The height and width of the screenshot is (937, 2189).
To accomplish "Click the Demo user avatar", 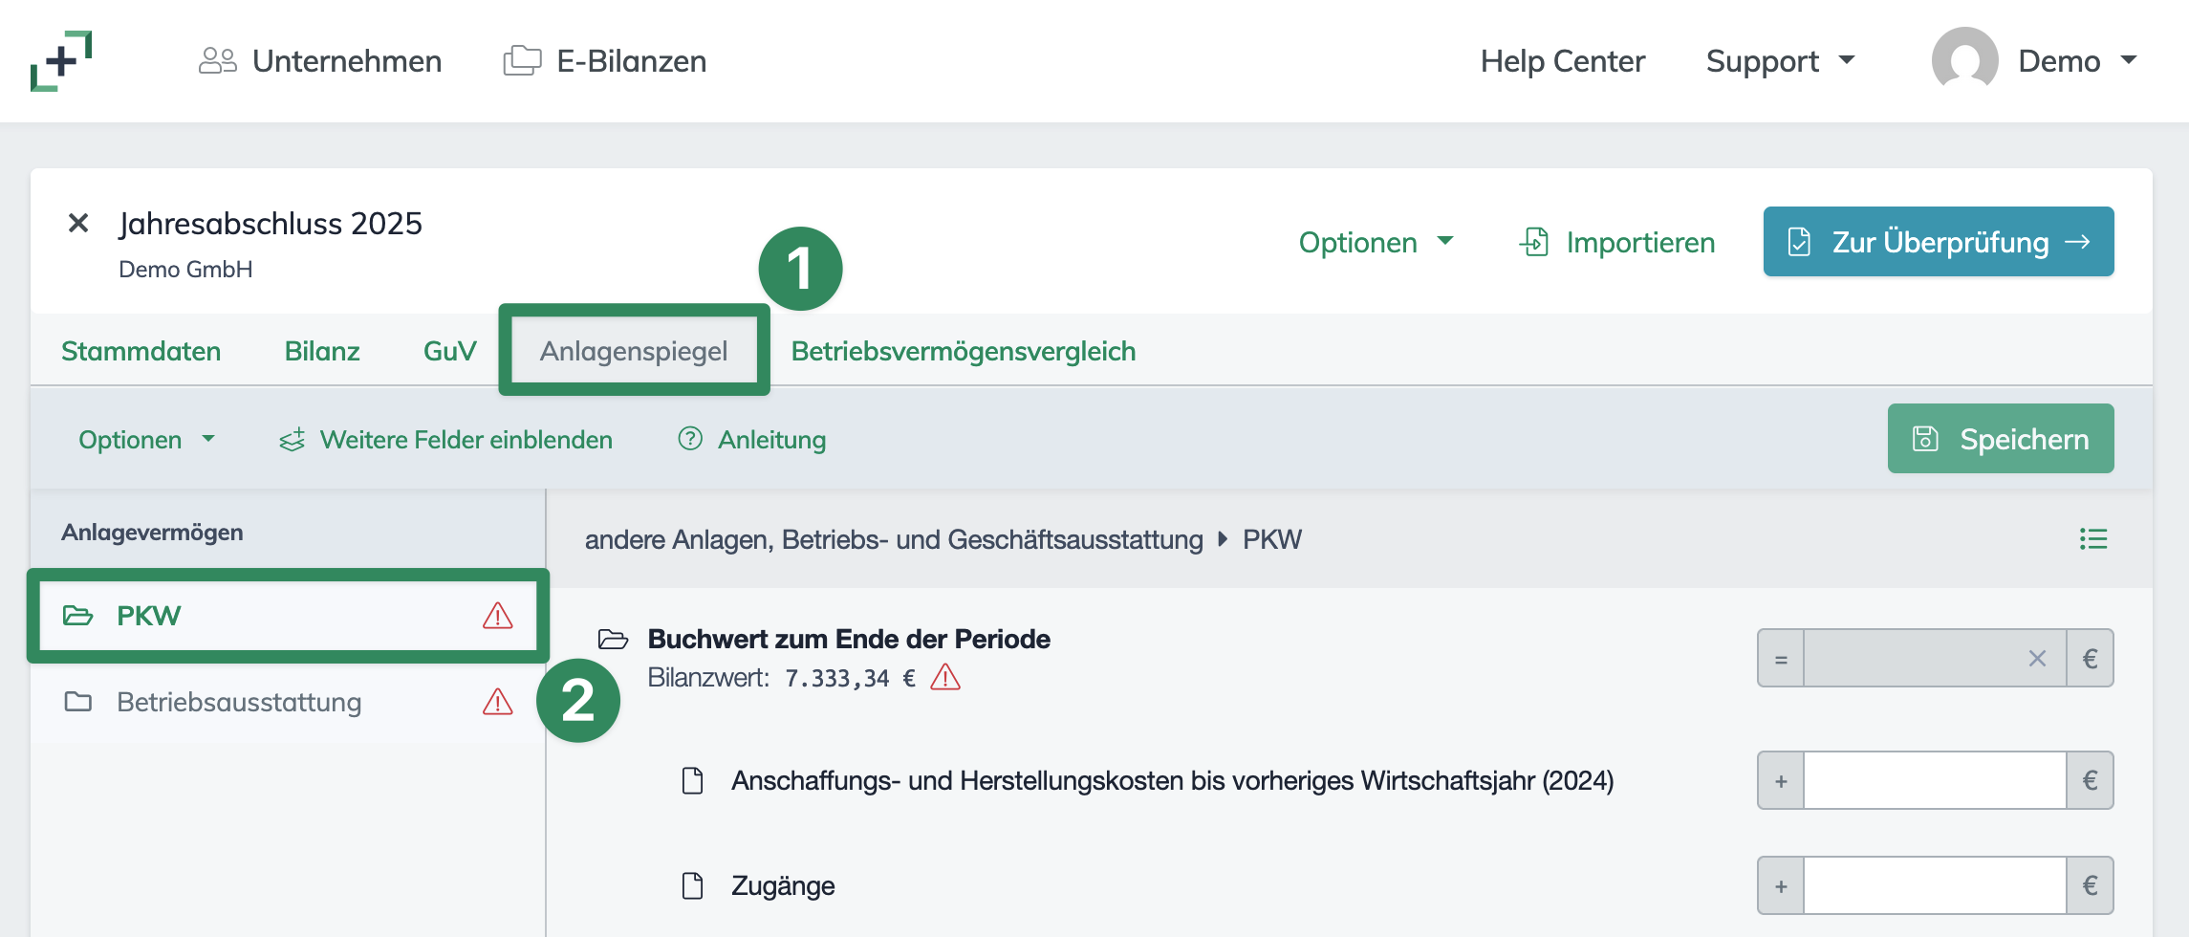I will point(1964,60).
